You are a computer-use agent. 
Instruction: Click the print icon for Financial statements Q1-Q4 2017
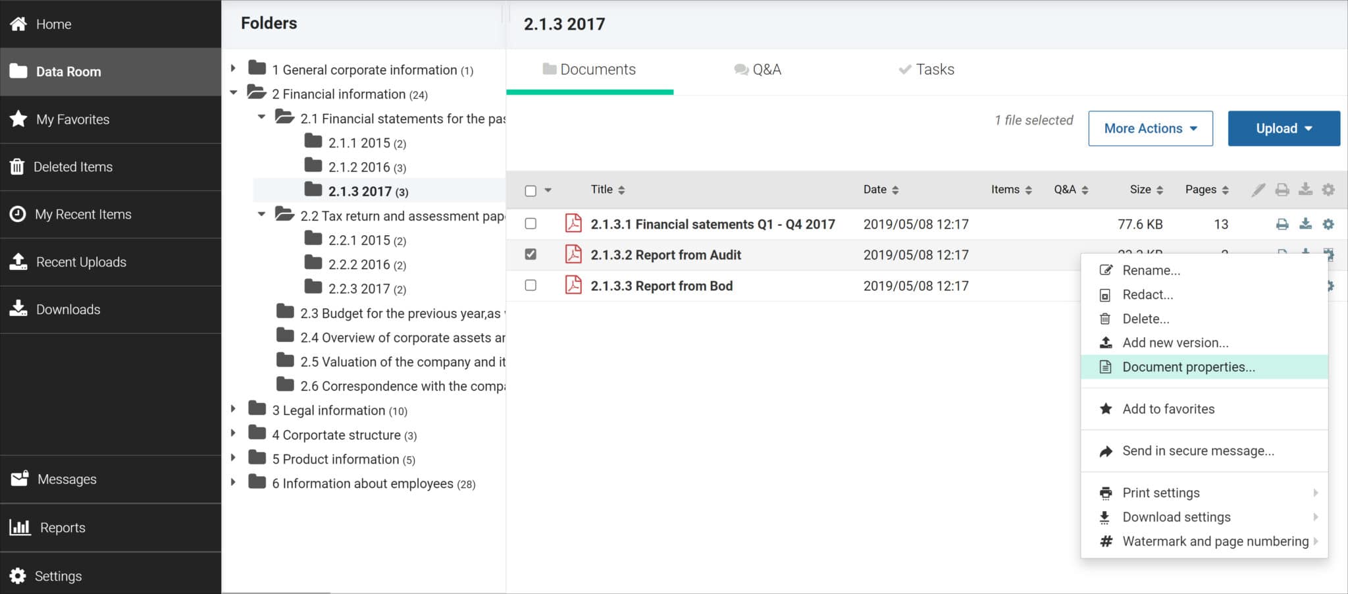point(1282,225)
